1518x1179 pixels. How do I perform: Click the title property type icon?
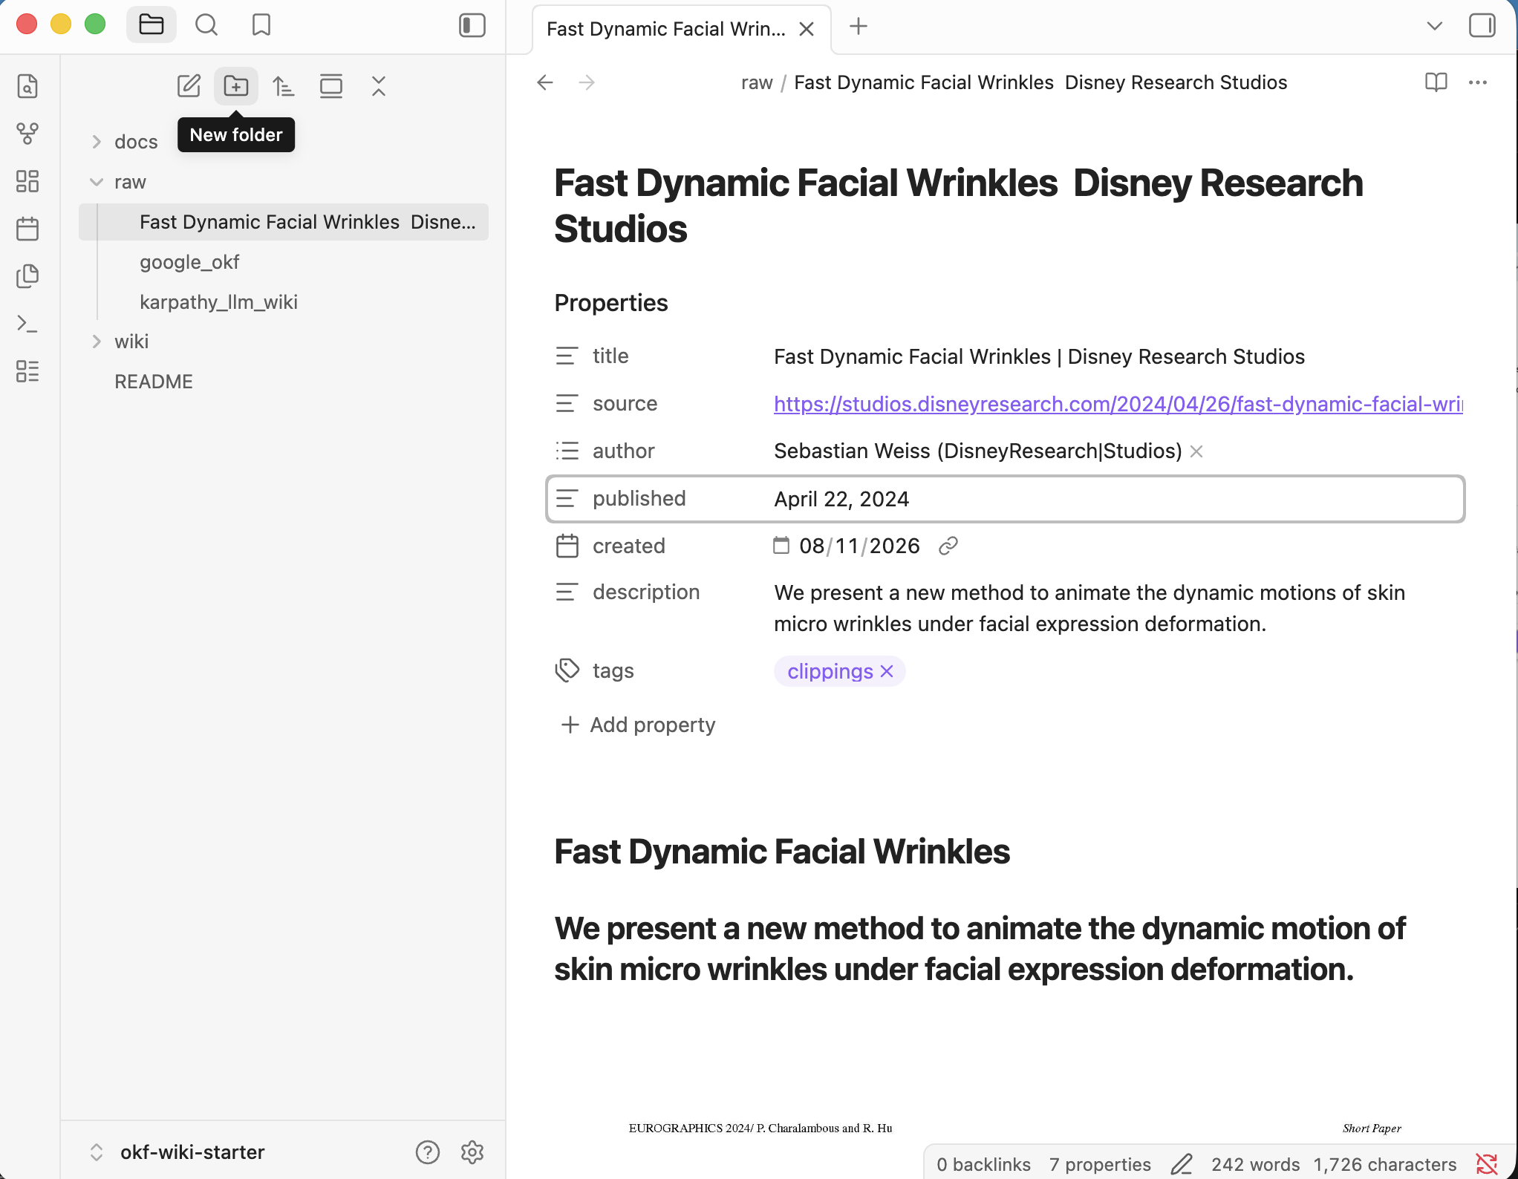567,356
